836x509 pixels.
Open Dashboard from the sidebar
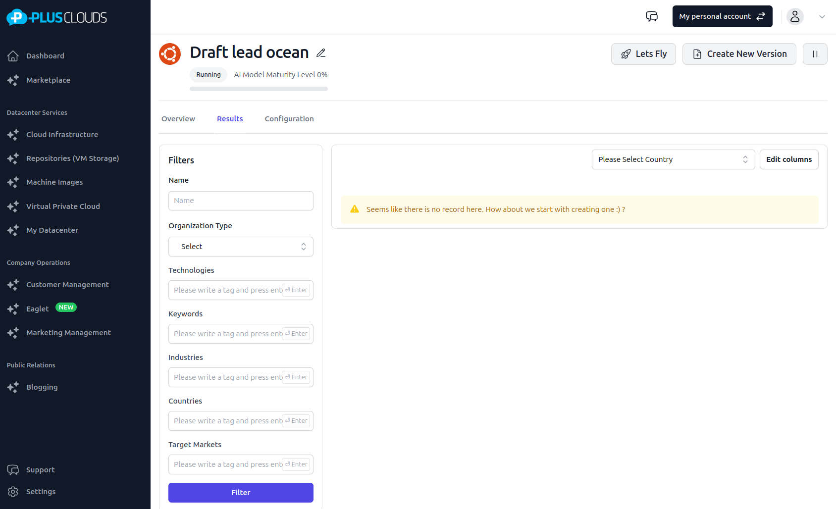click(45, 56)
